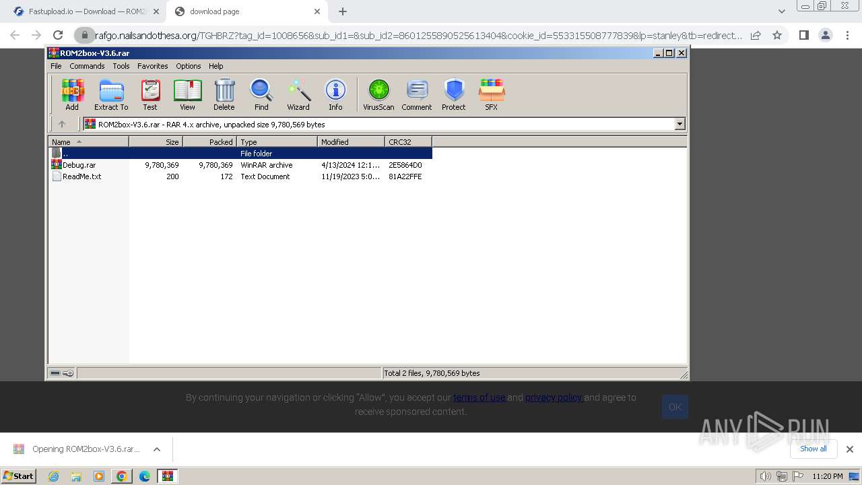The height and width of the screenshot is (485, 862).
Task: Open the Commands menu
Action: click(x=87, y=66)
